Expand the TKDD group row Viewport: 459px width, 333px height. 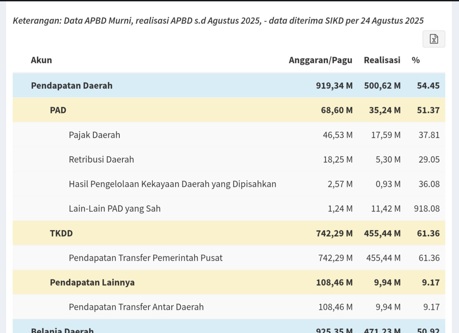point(61,233)
